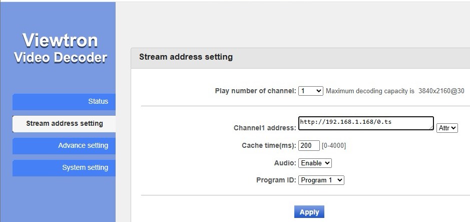This screenshot has width=470, height=222.
Task: Open the Attr dropdown beside the address
Action: point(447,128)
